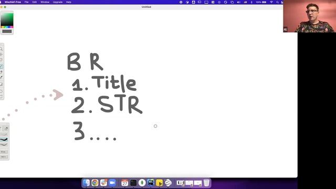Open the yellow arrow app in dock

coord(160,183)
